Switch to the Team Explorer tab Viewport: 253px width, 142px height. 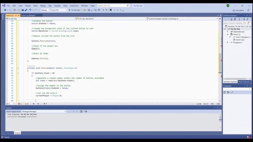coord(244,82)
